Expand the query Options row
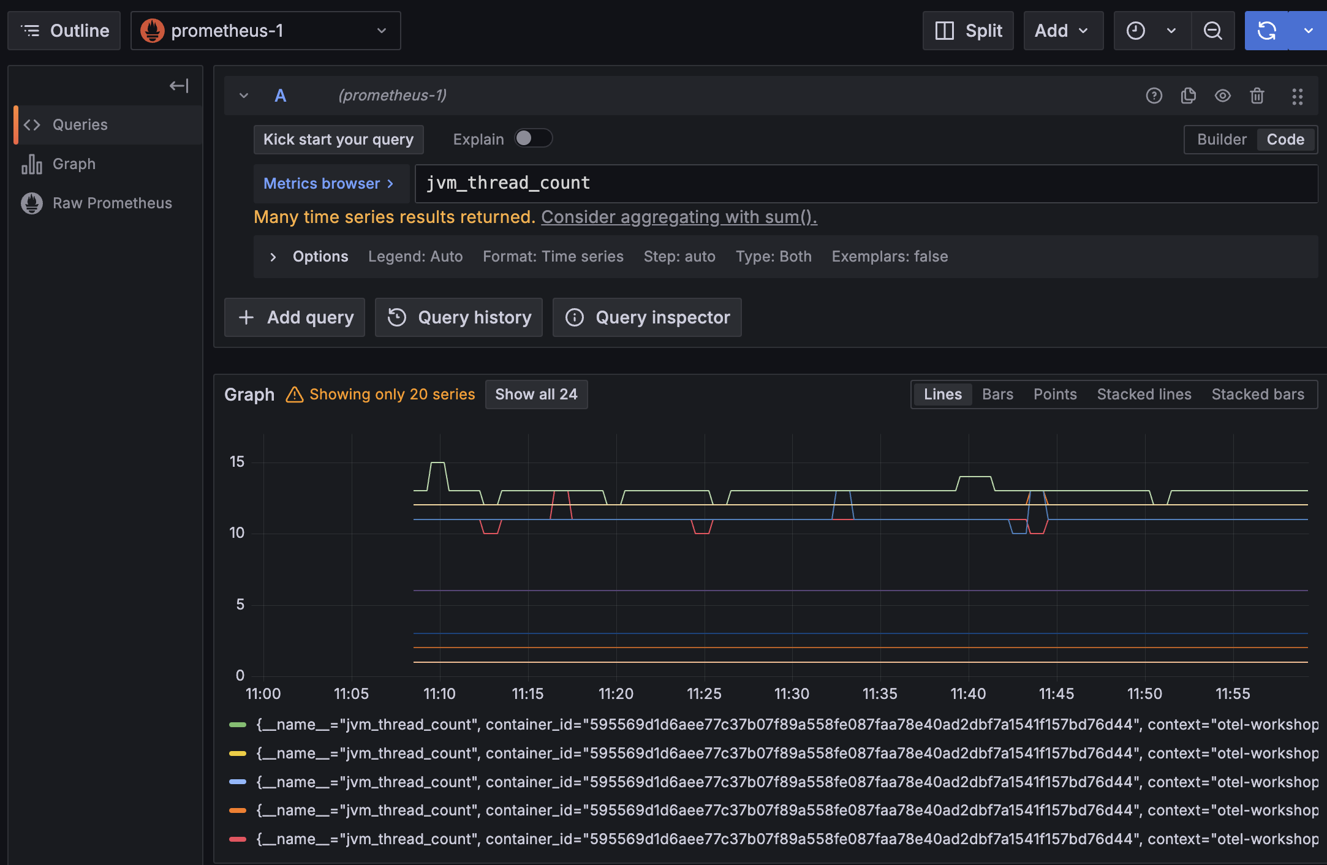 (x=273, y=257)
